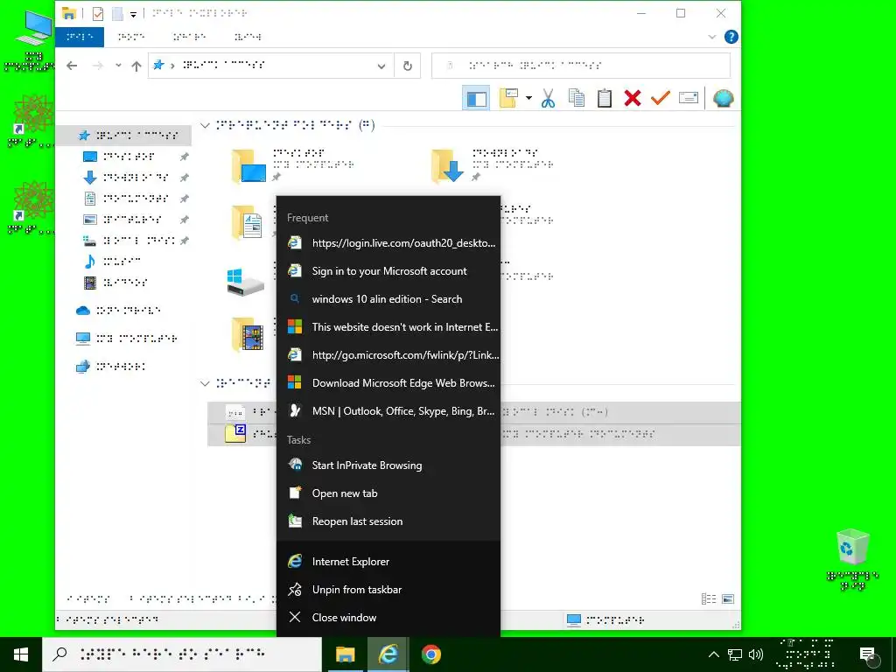Open Classic Shell settings shell icon
Viewport: 896px width, 672px height.
[x=723, y=98]
